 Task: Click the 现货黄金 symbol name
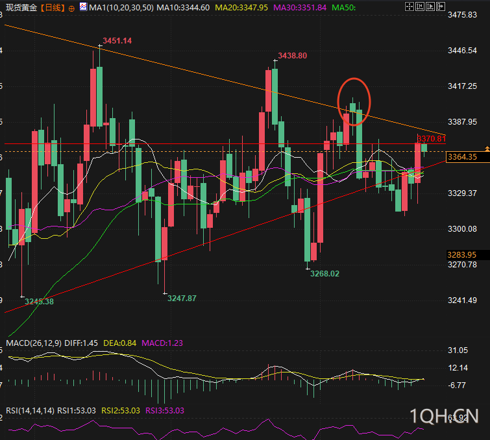pyautogui.click(x=21, y=8)
